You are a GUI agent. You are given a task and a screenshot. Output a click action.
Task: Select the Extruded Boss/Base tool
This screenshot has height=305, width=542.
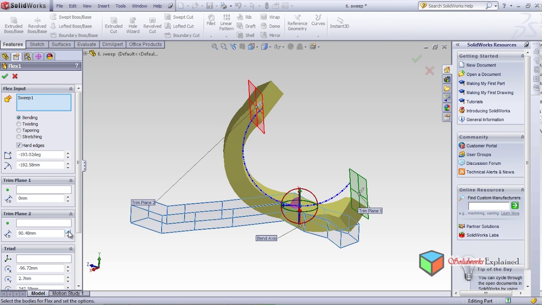(14, 25)
